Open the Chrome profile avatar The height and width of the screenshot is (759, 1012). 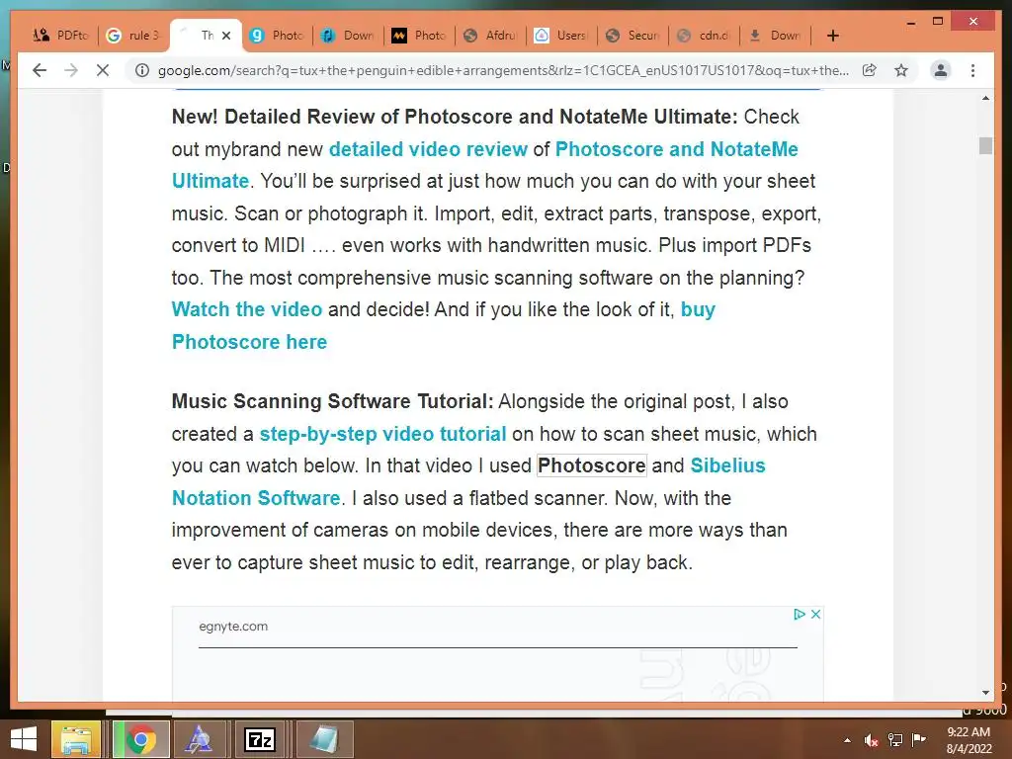point(941,70)
